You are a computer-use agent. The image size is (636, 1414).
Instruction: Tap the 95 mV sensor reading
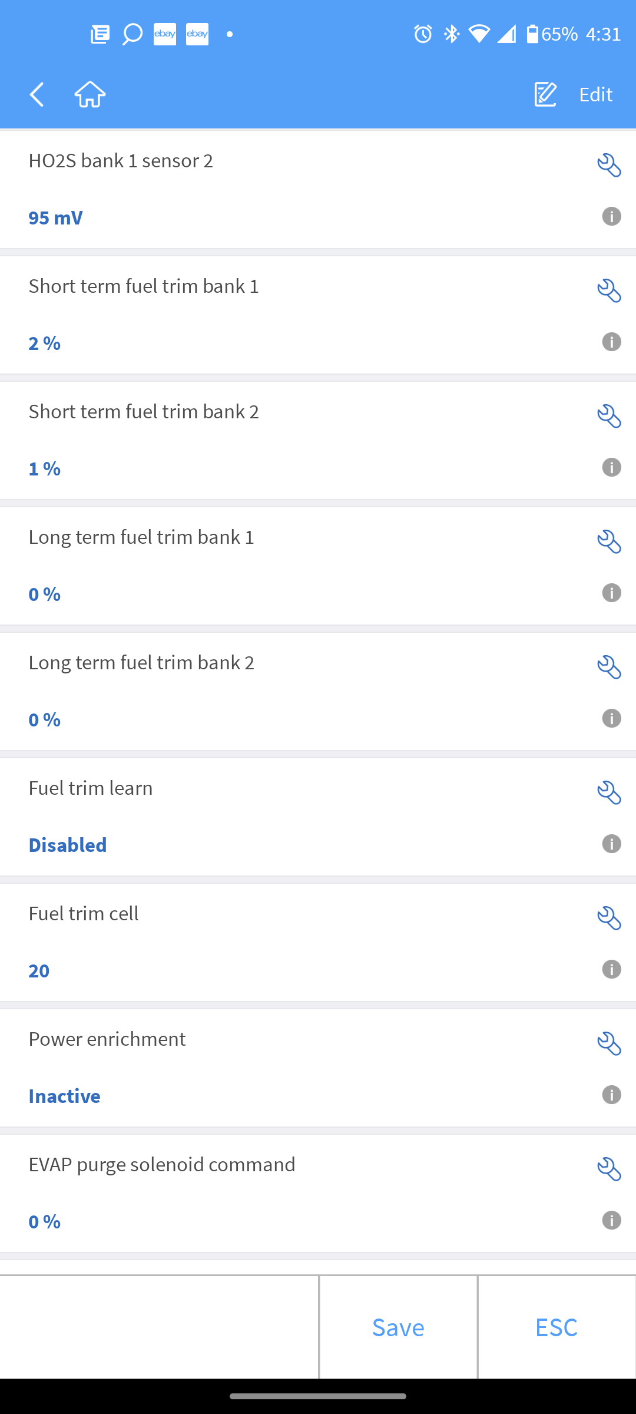[55, 217]
